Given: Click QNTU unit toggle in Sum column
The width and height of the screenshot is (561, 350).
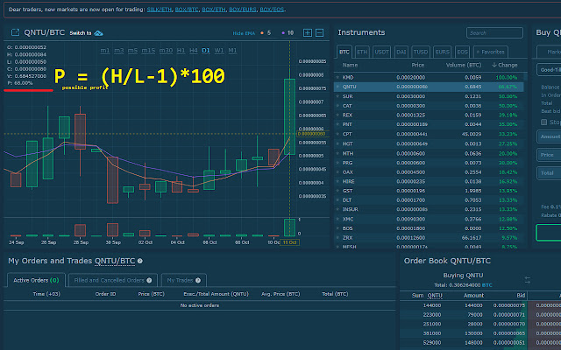Looking at the screenshot, I should [435, 296].
